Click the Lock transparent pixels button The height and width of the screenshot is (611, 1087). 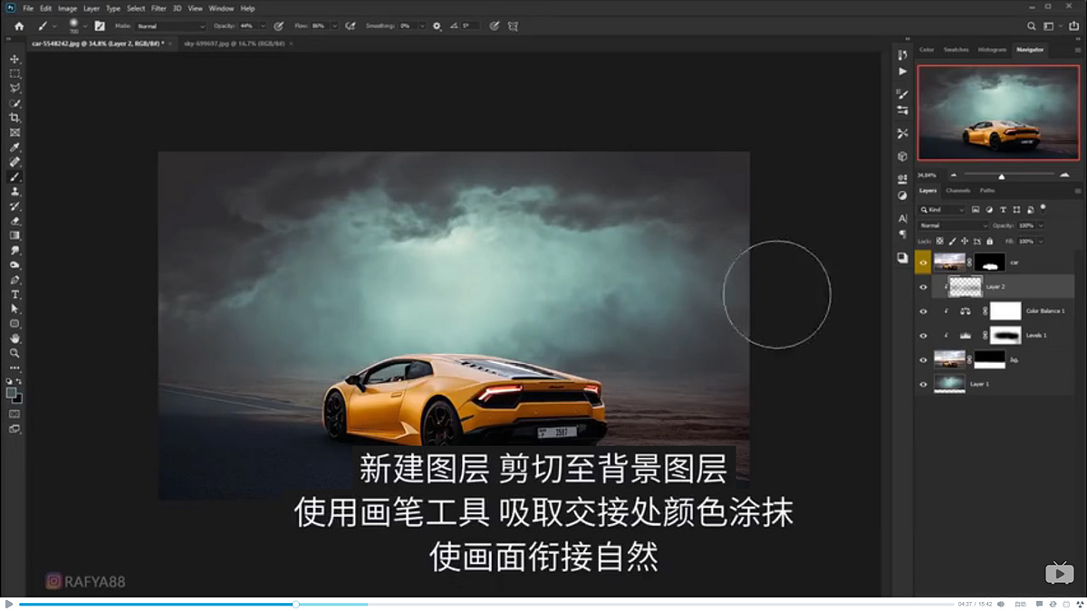[938, 241]
